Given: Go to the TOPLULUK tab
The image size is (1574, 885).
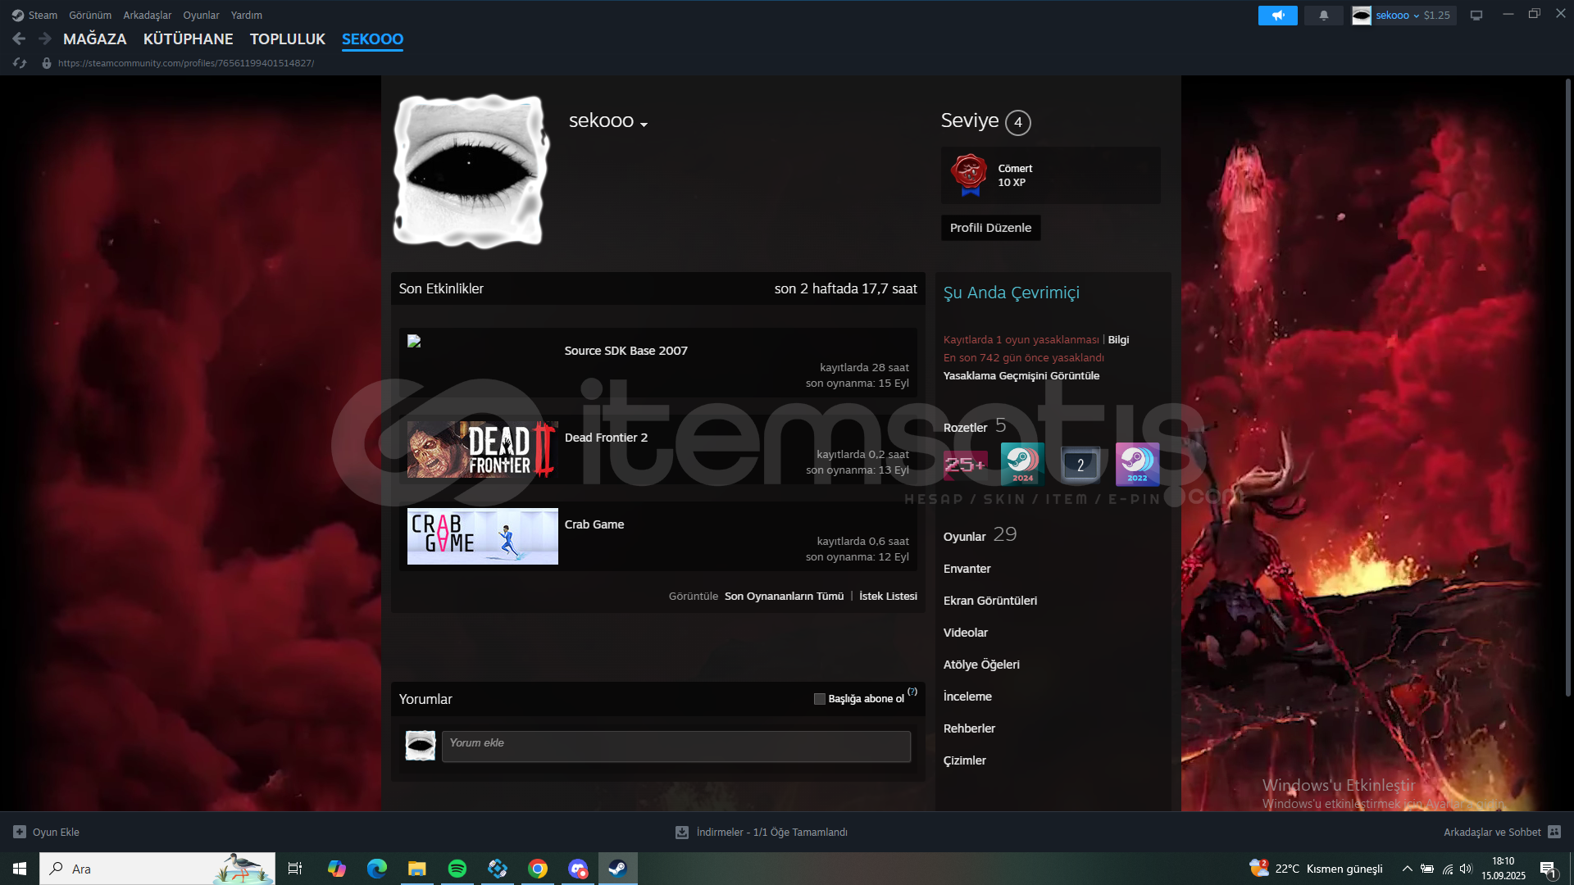Looking at the screenshot, I should pyautogui.click(x=288, y=39).
